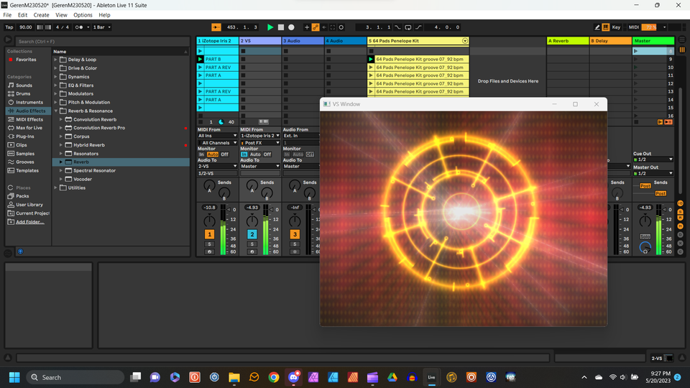This screenshot has height=388, width=690.
Task: Open the View menu
Action: pos(61,15)
